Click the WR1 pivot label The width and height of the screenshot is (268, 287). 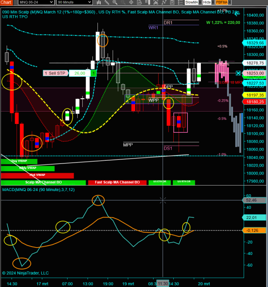(153, 28)
